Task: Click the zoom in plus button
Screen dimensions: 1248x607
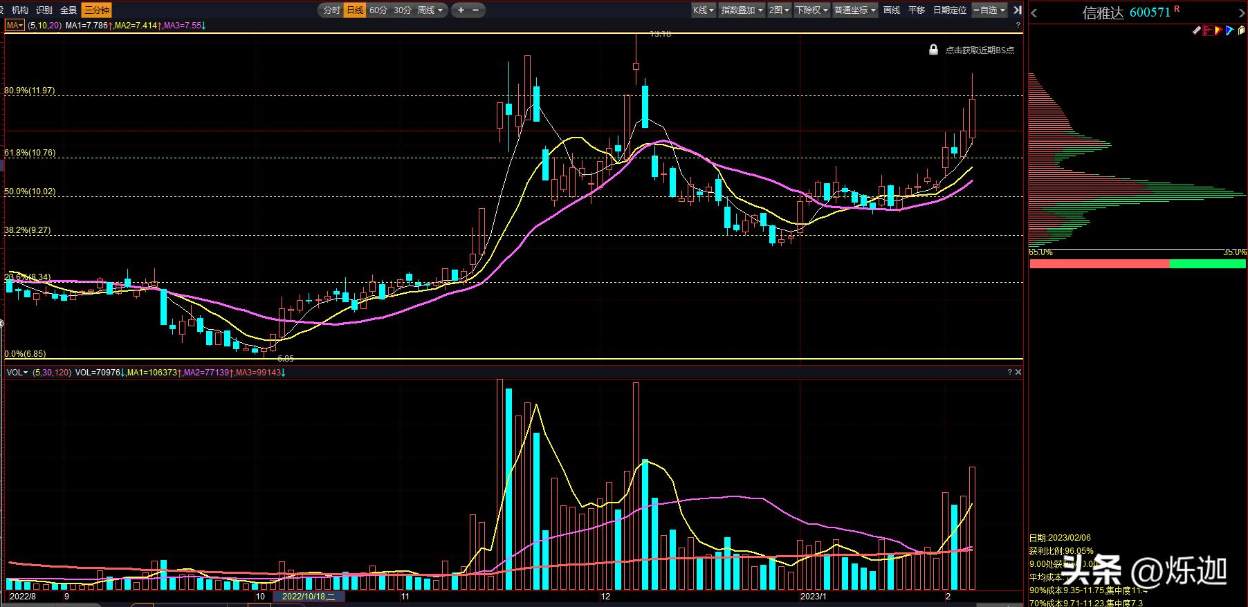Action: pos(461,10)
